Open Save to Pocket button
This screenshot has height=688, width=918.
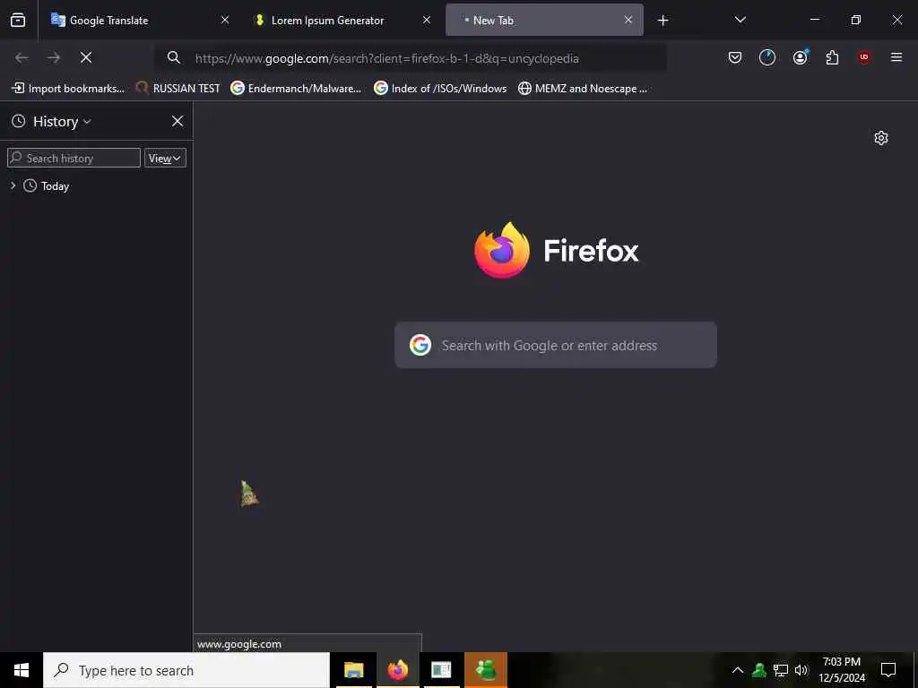(735, 57)
